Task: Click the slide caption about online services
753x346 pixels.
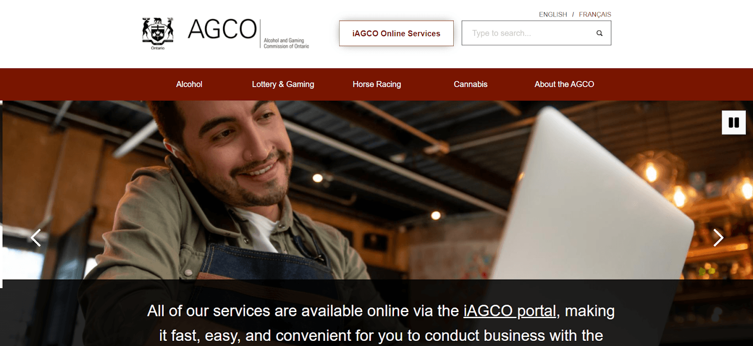Action: tap(381, 323)
